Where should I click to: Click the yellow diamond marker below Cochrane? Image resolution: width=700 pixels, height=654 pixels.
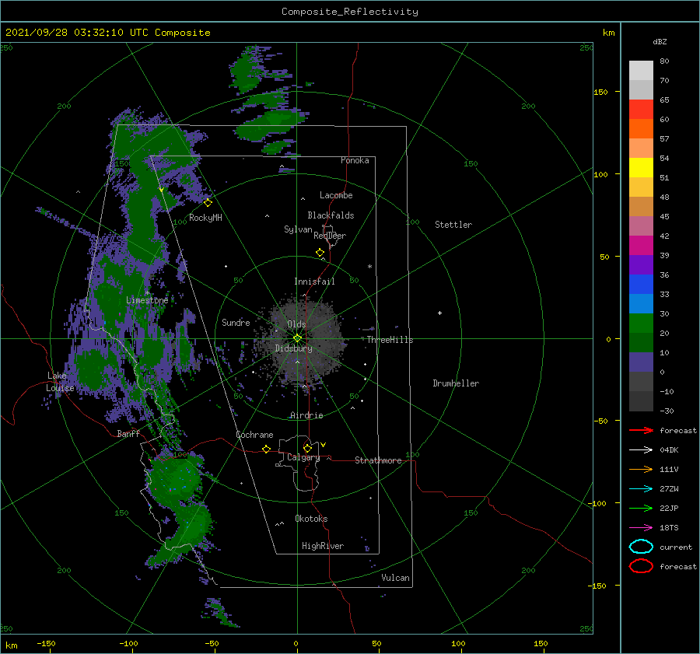(267, 449)
